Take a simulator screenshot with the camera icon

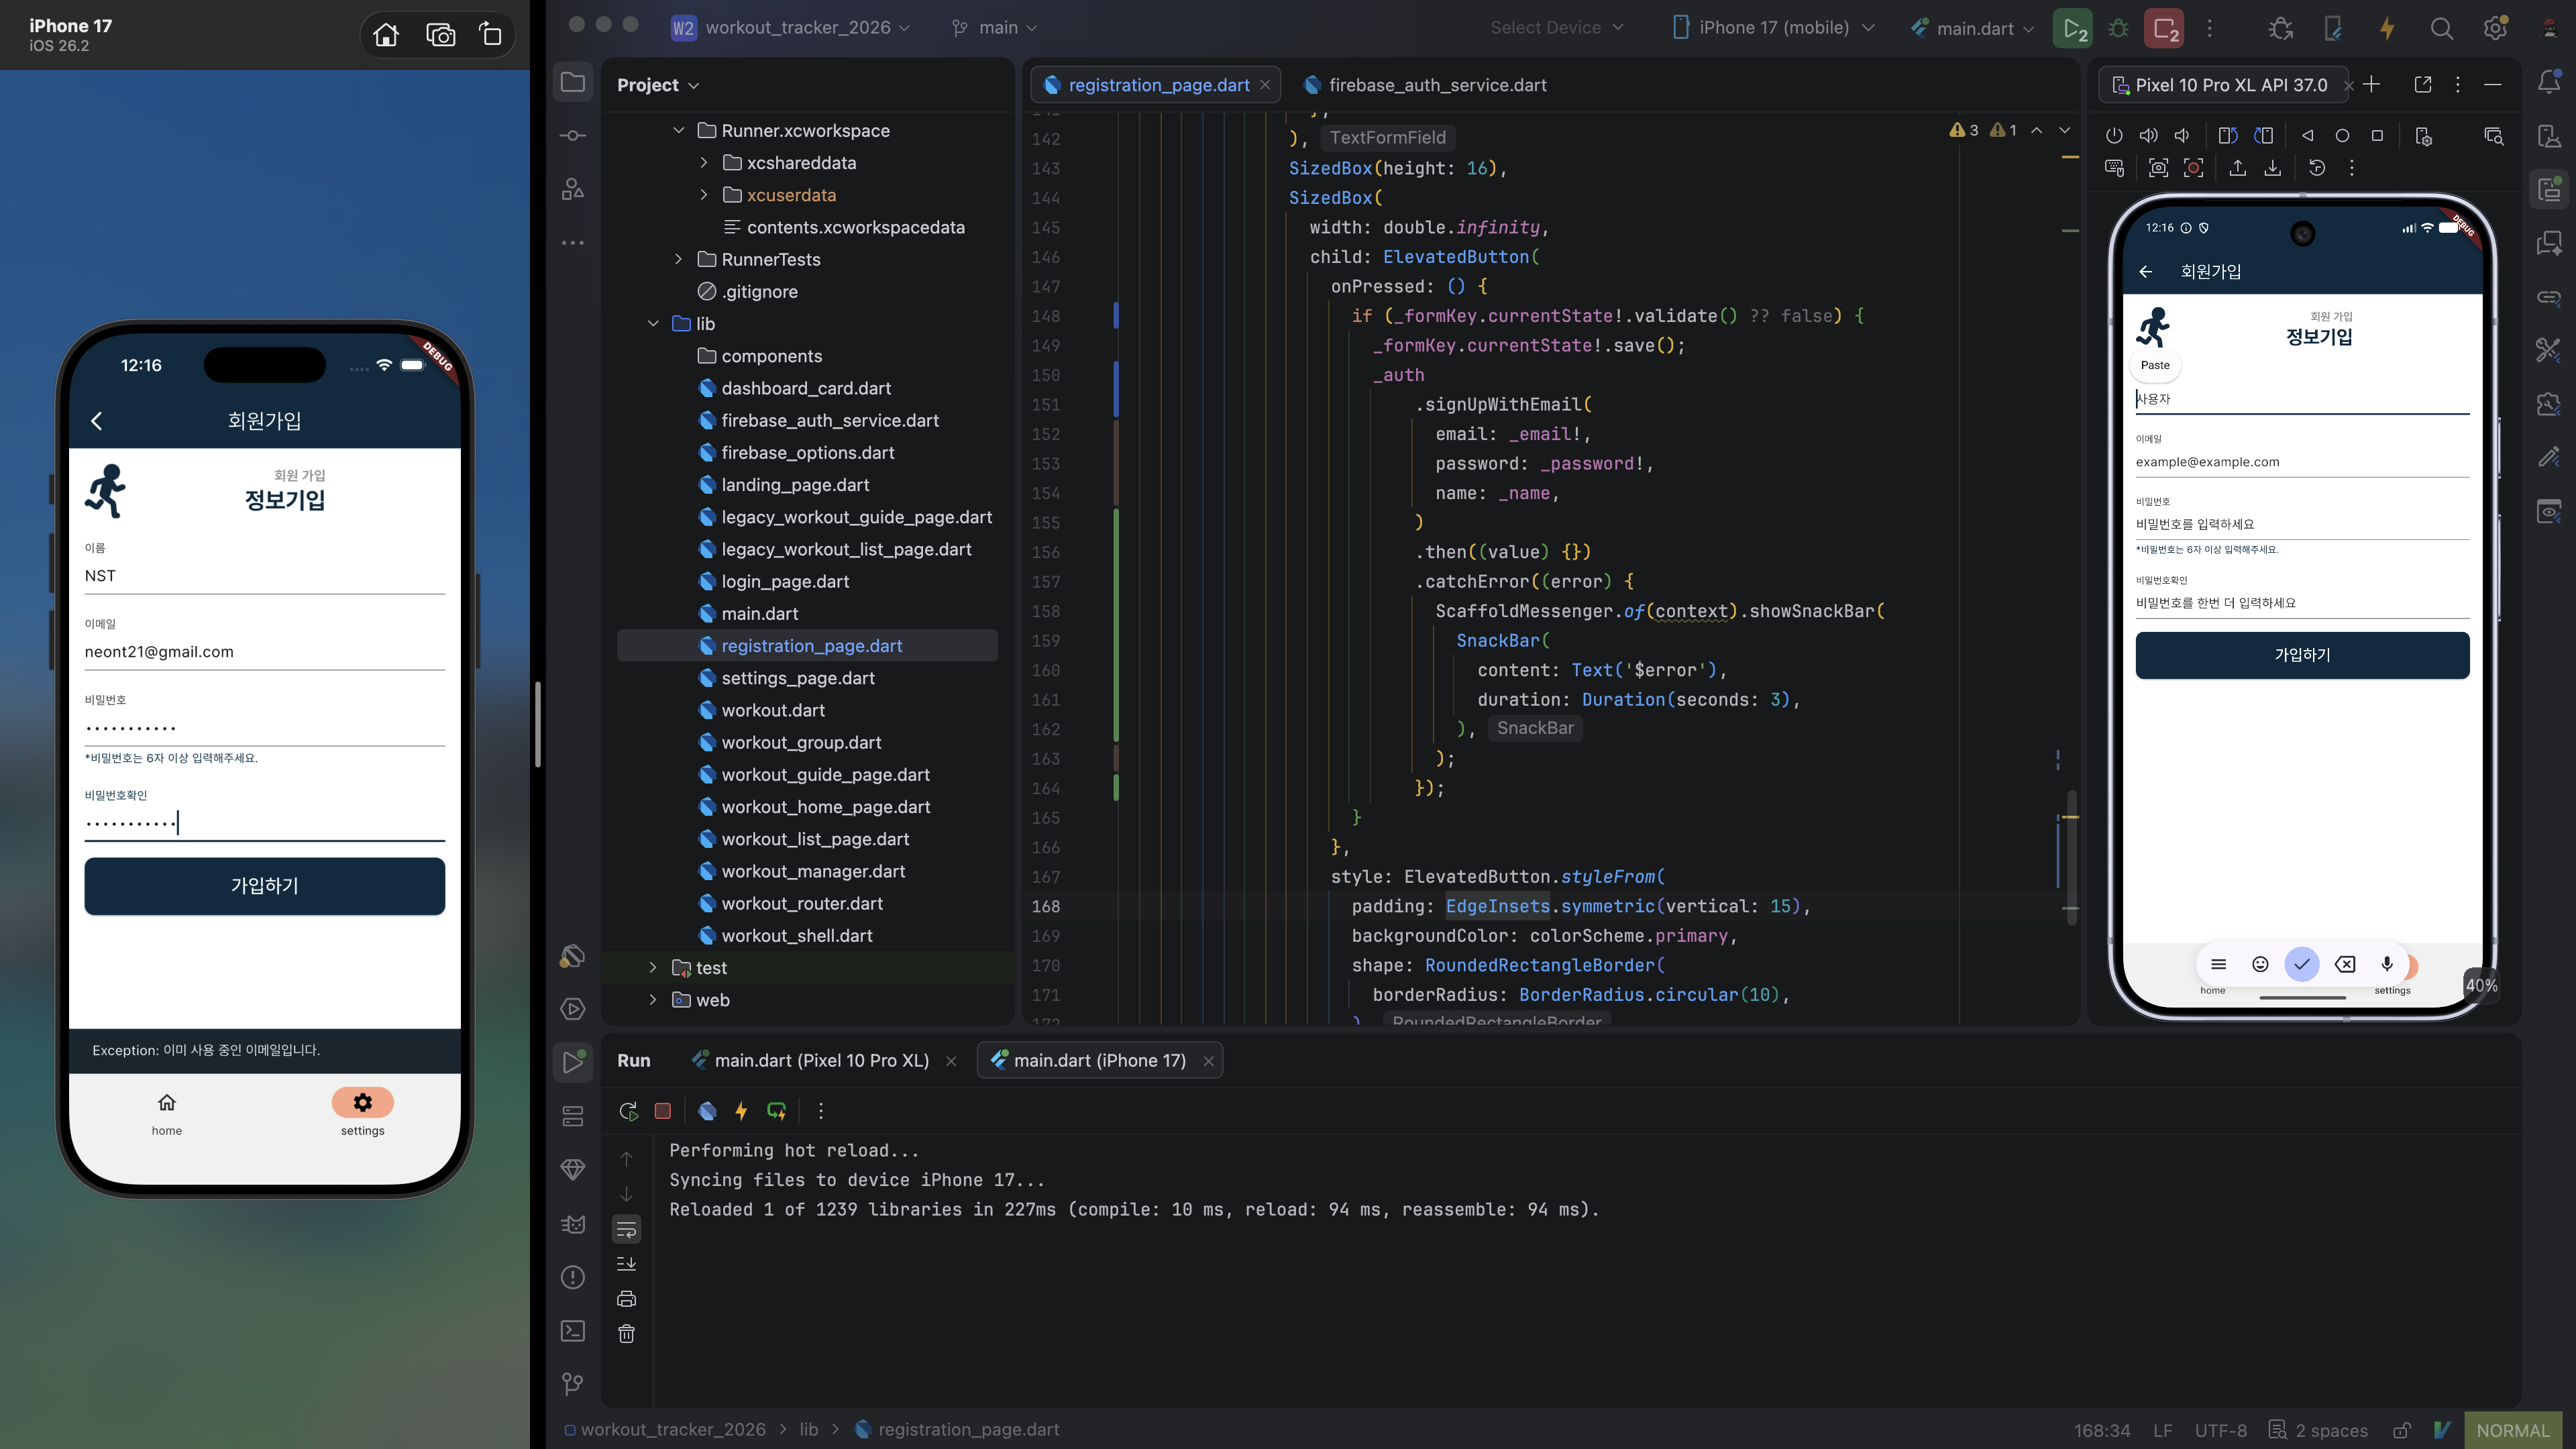pyautogui.click(x=440, y=35)
